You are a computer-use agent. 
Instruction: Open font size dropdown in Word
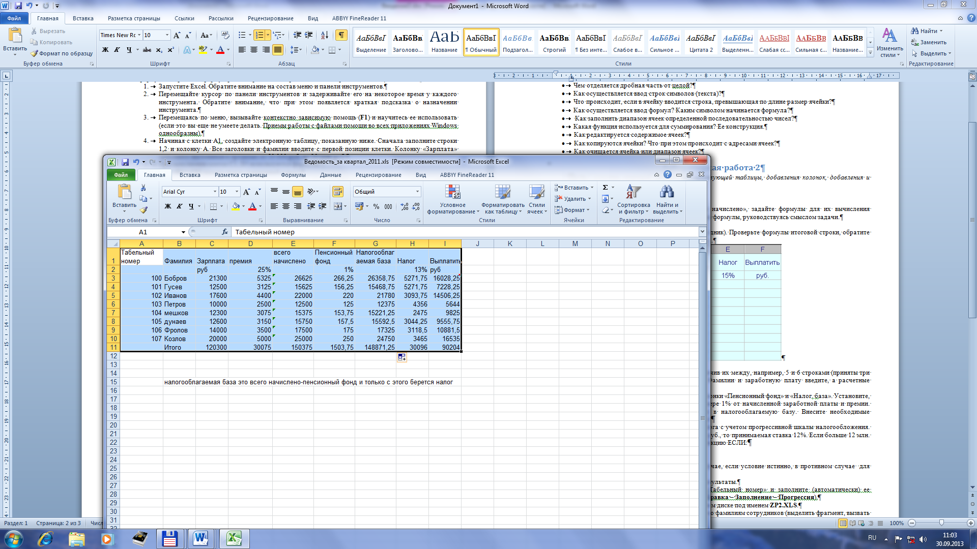click(x=167, y=35)
